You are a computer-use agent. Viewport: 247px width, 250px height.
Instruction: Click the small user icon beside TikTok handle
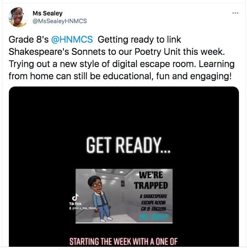click(70, 208)
